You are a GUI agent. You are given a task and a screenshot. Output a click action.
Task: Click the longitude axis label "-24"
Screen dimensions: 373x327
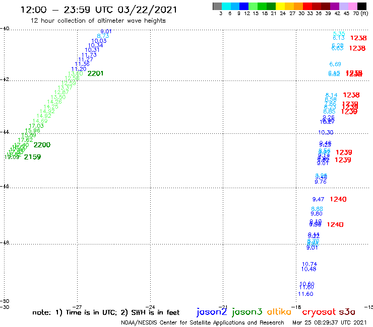pyautogui.click(x=150, y=307)
